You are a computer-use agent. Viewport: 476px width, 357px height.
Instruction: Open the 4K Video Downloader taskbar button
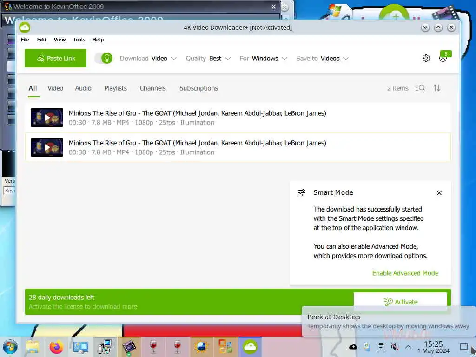click(250, 347)
